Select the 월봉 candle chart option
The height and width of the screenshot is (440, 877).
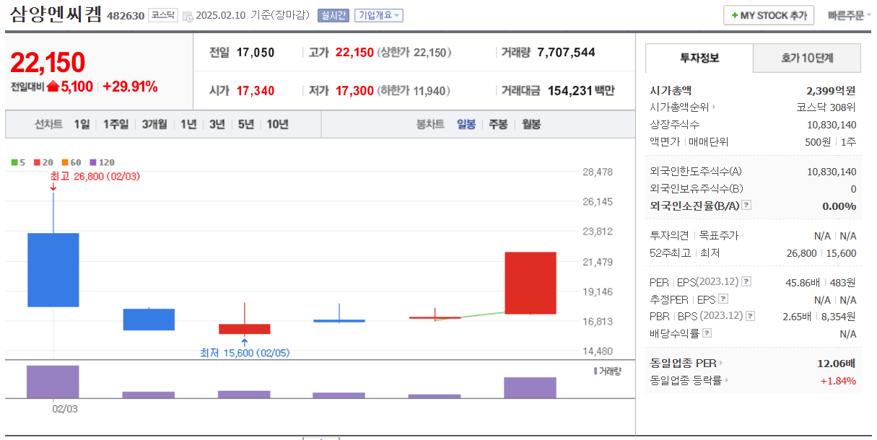coord(531,124)
